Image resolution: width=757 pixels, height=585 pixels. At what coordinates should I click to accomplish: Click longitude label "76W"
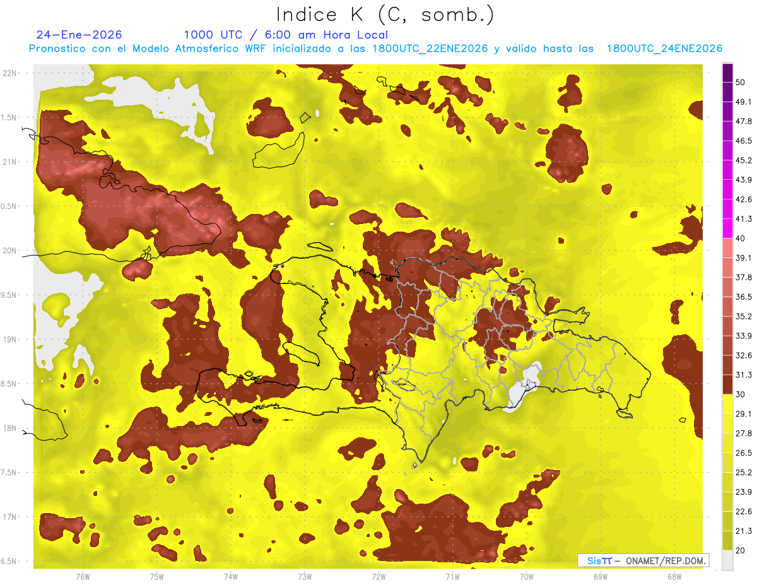pos(83,576)
